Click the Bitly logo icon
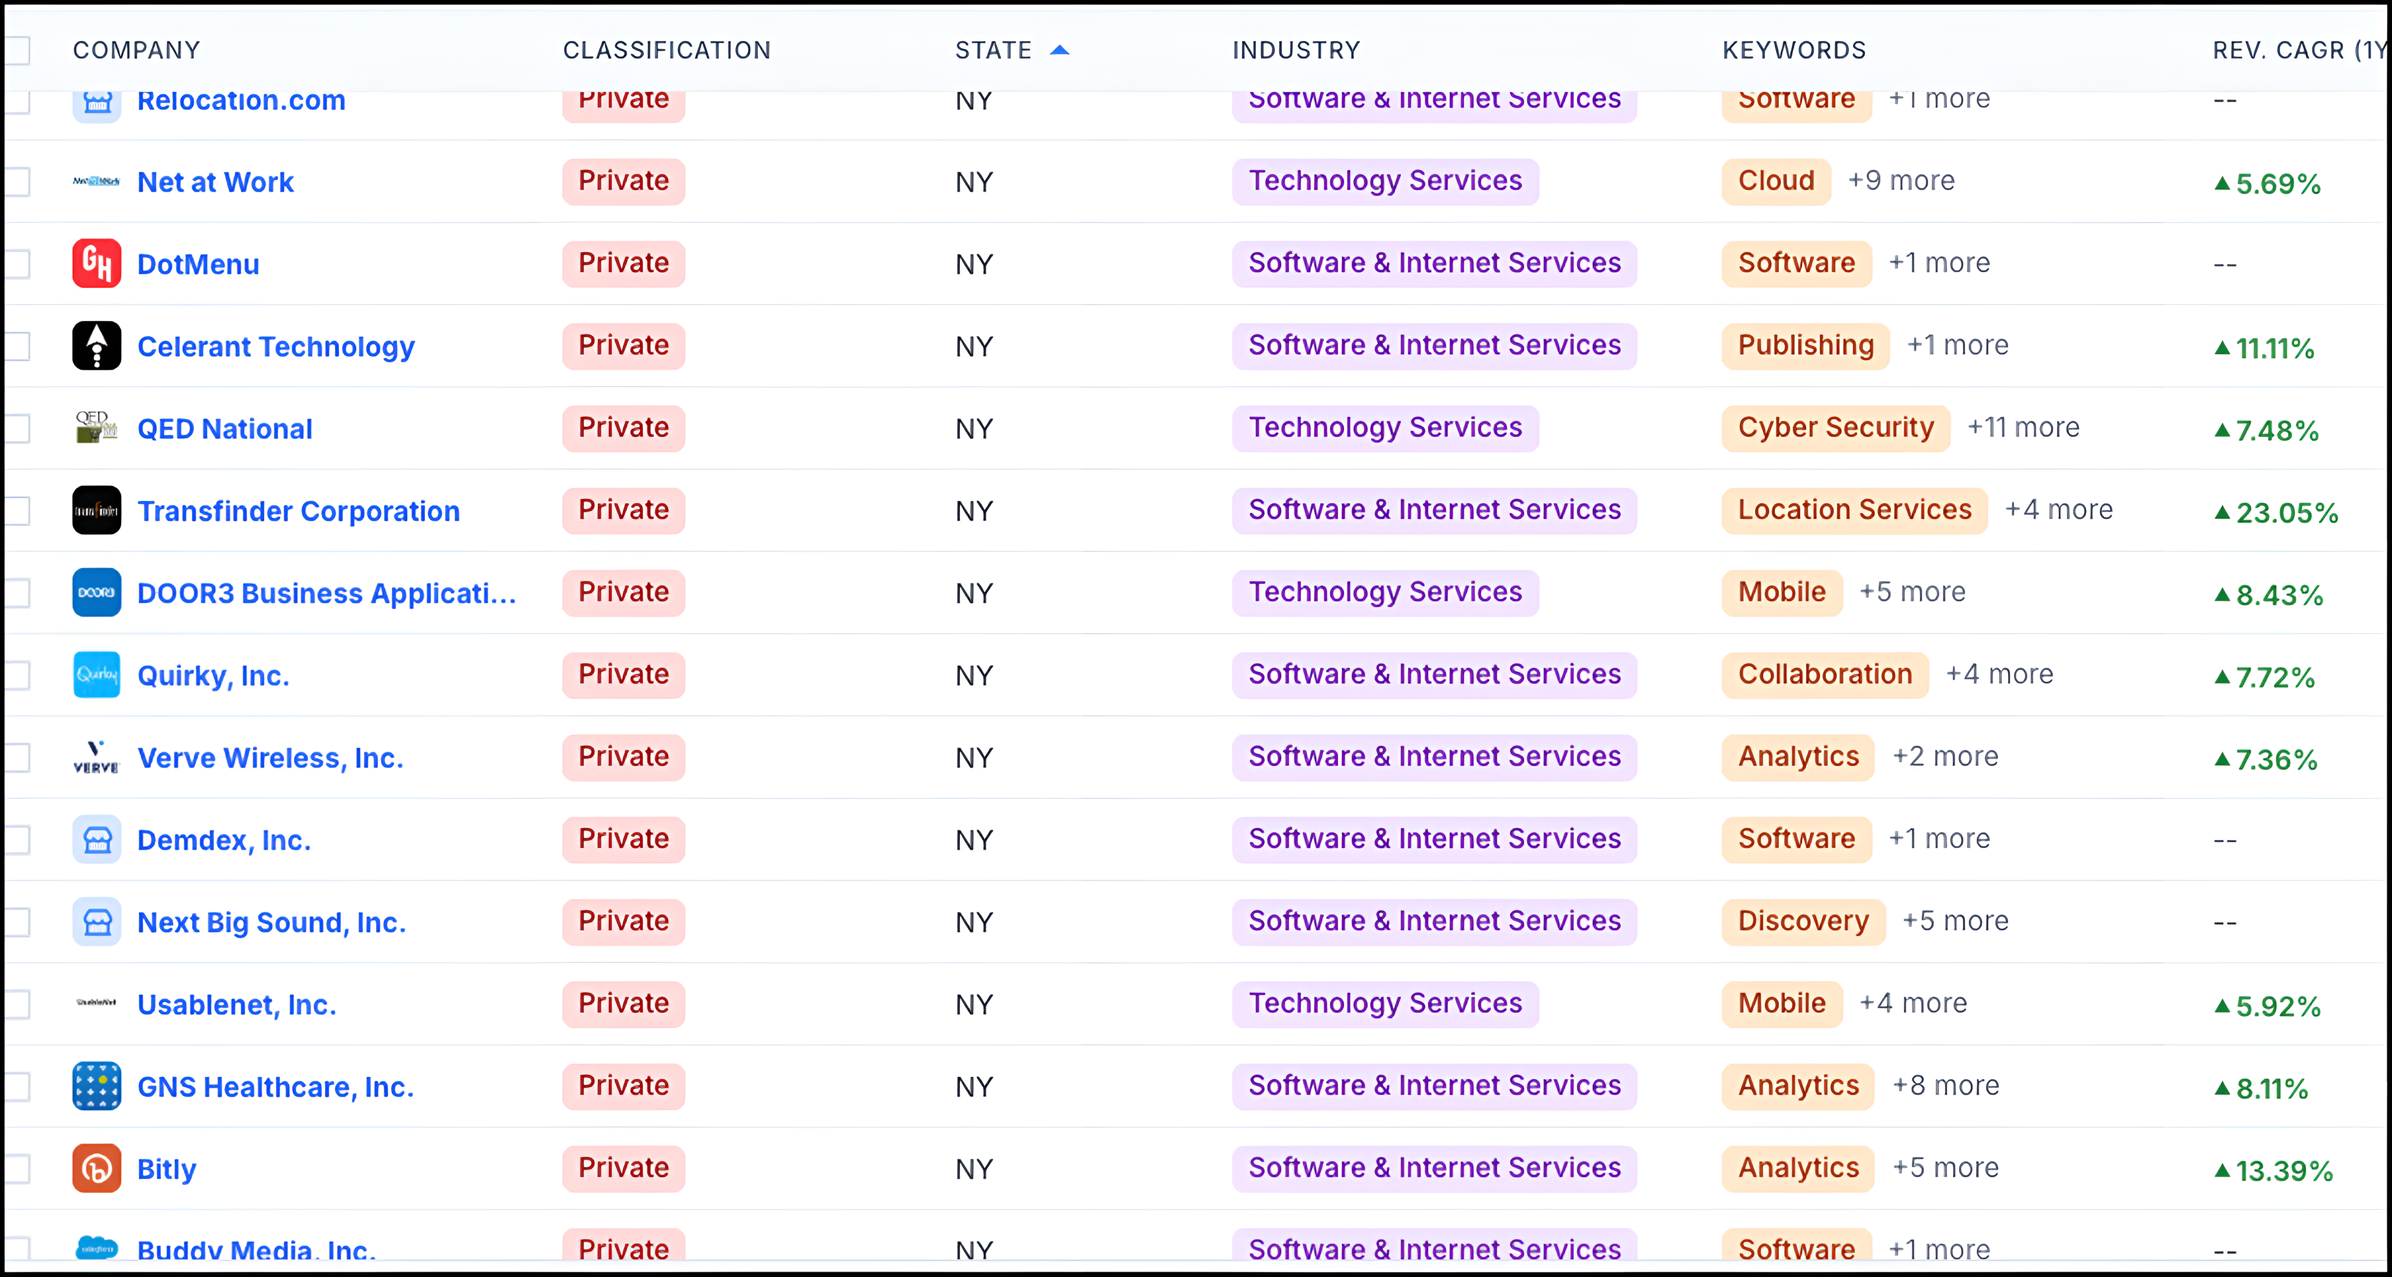Screen dimensions: 2392x1277 (96, 1168)
